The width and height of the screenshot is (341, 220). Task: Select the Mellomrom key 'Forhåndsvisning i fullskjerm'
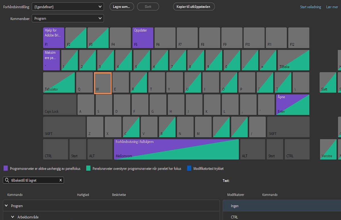pyautogui.click(x=176, y=149)
